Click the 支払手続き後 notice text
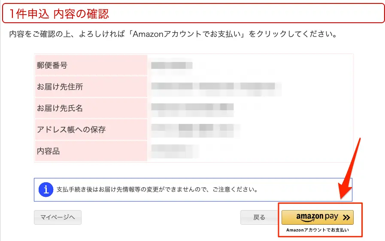Image resolution: width=385 pixels, height=241 pixels. pyautogui.click(x=157, y=189)
